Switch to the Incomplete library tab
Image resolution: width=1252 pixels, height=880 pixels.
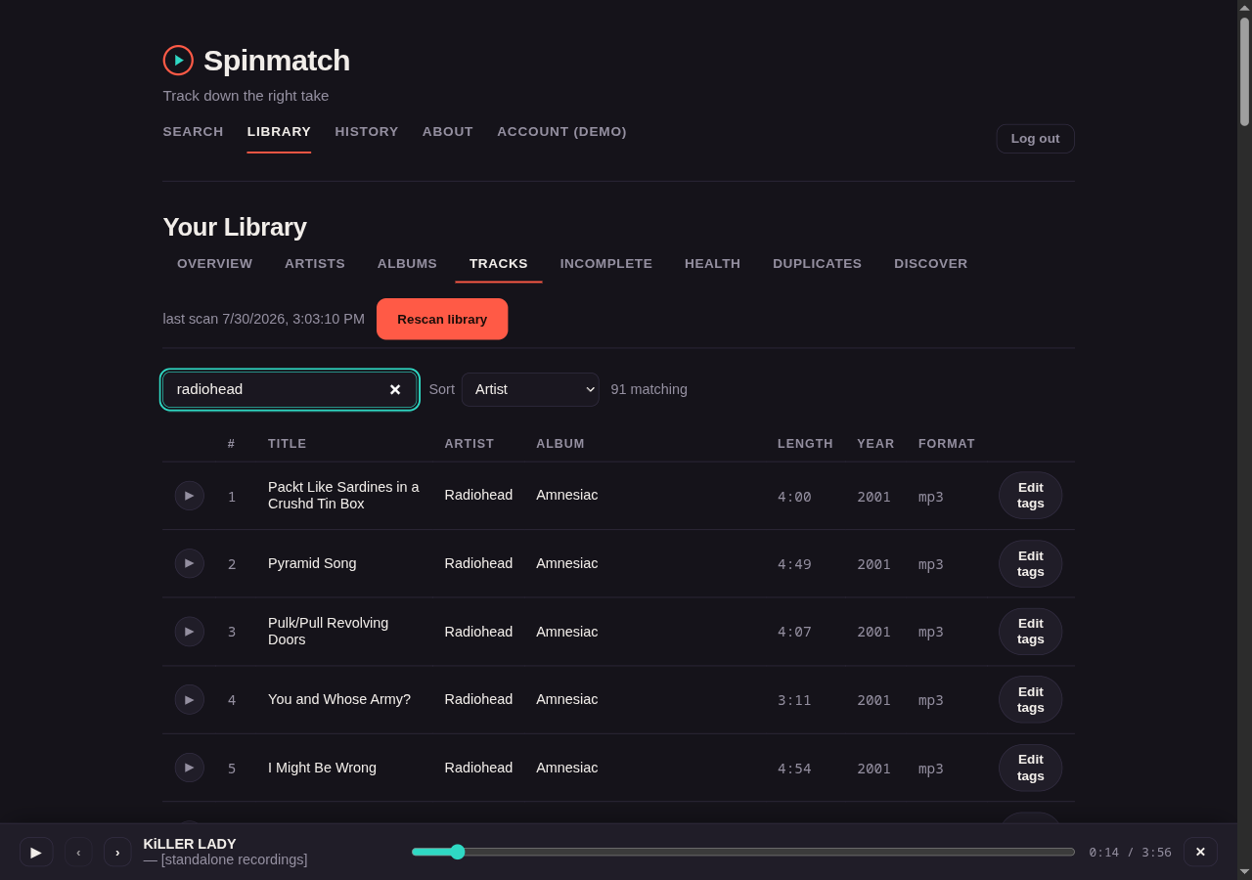pyautogui.click(x=606, y=264)
